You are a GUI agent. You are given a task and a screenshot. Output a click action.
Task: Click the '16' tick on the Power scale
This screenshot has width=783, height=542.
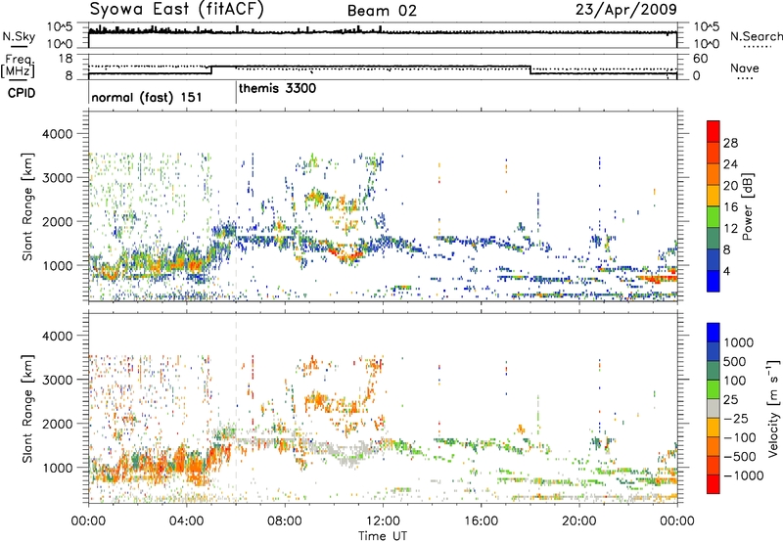pos(730,207)
